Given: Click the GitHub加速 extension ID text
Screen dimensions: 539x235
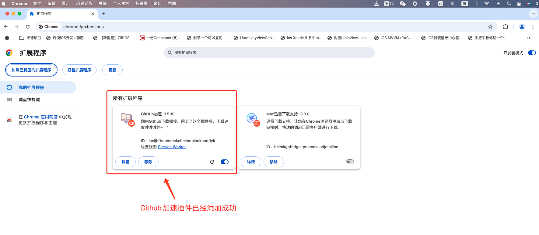Looking at the screenshot, I should pos(178,141).
